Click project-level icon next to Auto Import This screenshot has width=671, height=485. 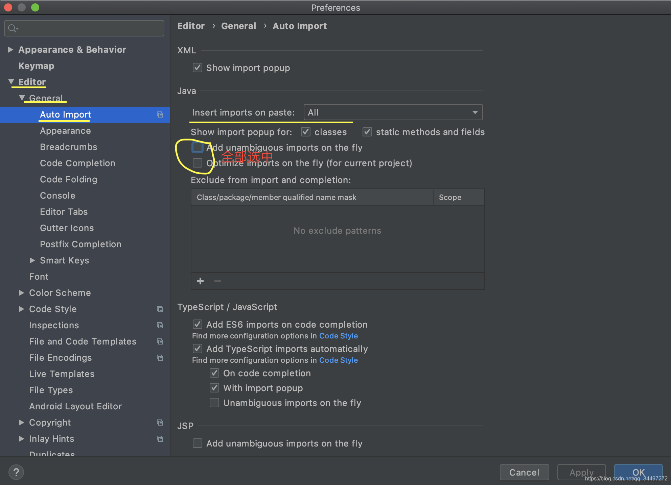(x=160, y=115)
